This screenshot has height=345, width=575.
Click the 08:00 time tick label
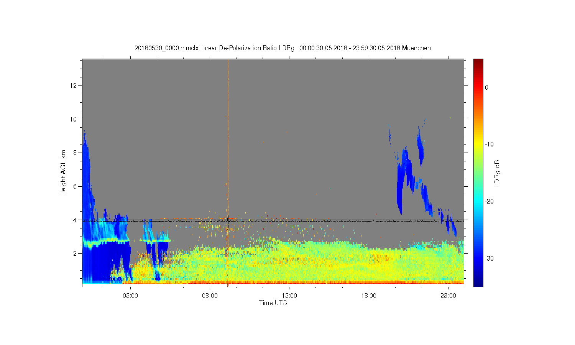coord(210,296)
